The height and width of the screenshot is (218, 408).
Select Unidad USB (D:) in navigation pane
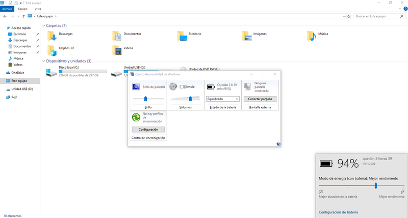point(22,89)
